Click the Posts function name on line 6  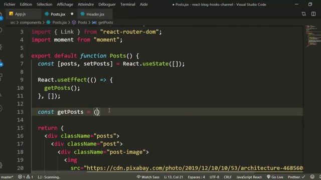coord(118,55)
